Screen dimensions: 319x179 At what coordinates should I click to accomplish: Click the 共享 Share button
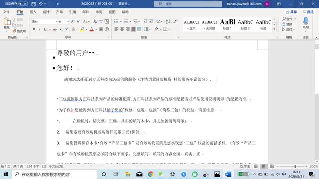tap(291, 12)
